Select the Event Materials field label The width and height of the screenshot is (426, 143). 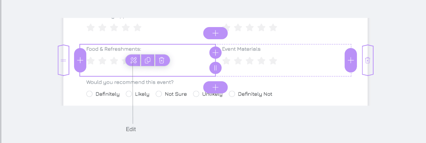pos(241,49)
